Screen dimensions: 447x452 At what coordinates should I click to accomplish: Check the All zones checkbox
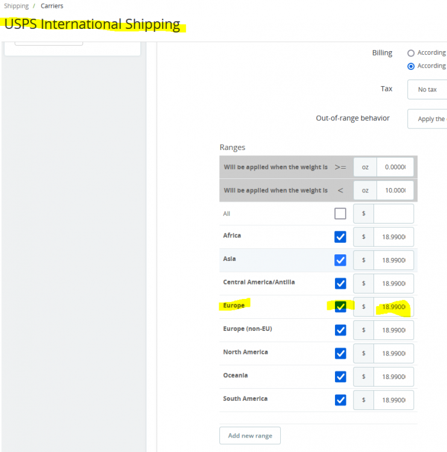pos(340,213)
